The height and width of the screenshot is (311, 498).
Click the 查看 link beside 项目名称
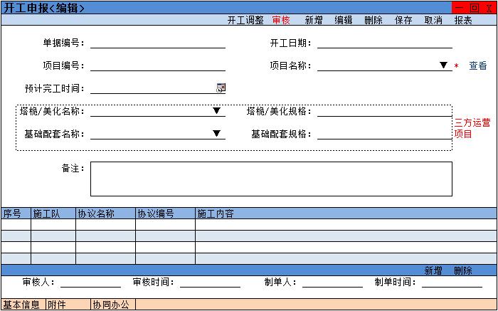pos(477,65)
